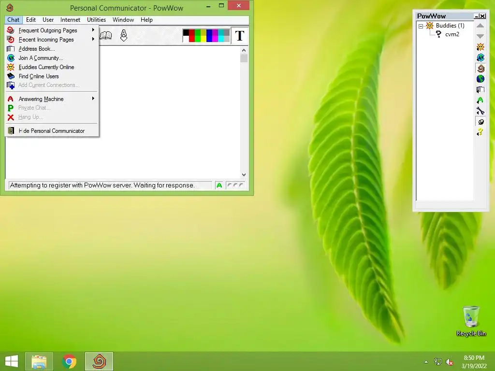
Task: Choose Join A Community... menu entry
Action: [x=52, y=58]
